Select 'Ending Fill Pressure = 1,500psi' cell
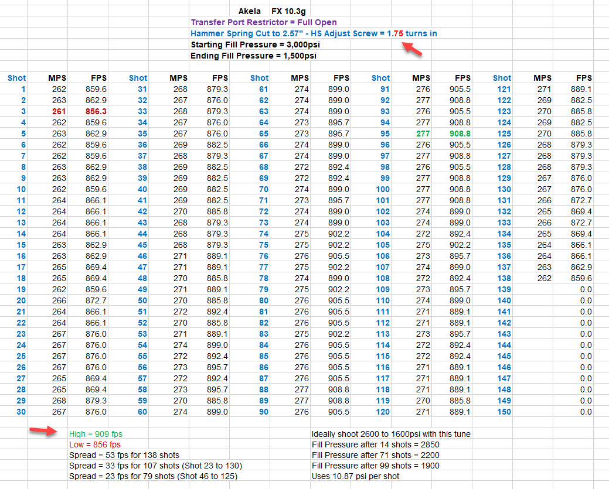The height and width of the screenshot is (489, 609). 253,56
